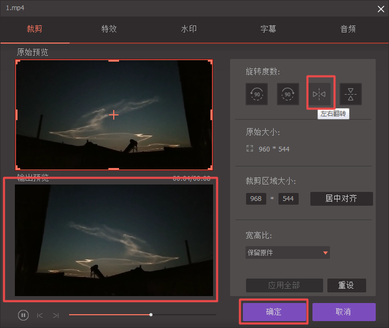Click the crop width field showing 968

256,199
